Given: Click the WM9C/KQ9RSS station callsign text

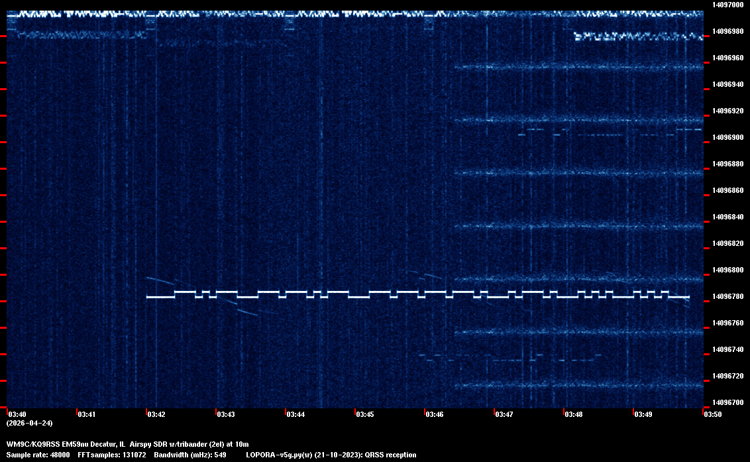Looking at the screenshot, I should pos(32,443).
